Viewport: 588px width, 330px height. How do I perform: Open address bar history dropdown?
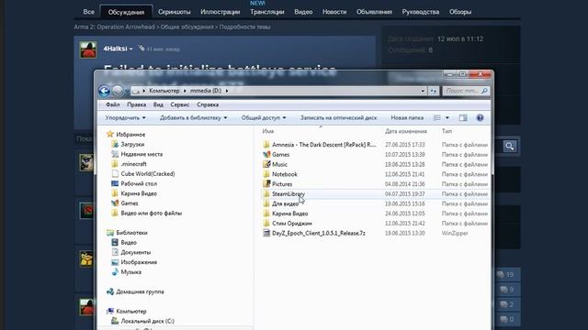(423, 91)
